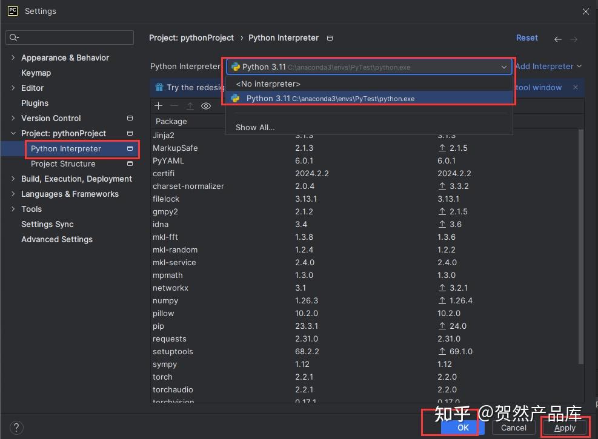Image resolution: width=598 pixels, height=439 pixels.
Task: Click the icon right of Project: pythonProject
Action: point(130,133)
